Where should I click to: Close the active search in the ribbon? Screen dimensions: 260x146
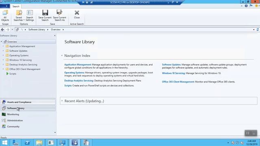[x=77, y=15]
